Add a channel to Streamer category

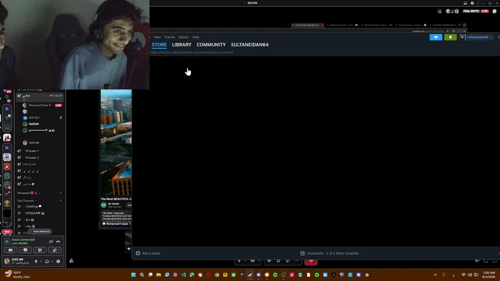click(x=61, y=193)
